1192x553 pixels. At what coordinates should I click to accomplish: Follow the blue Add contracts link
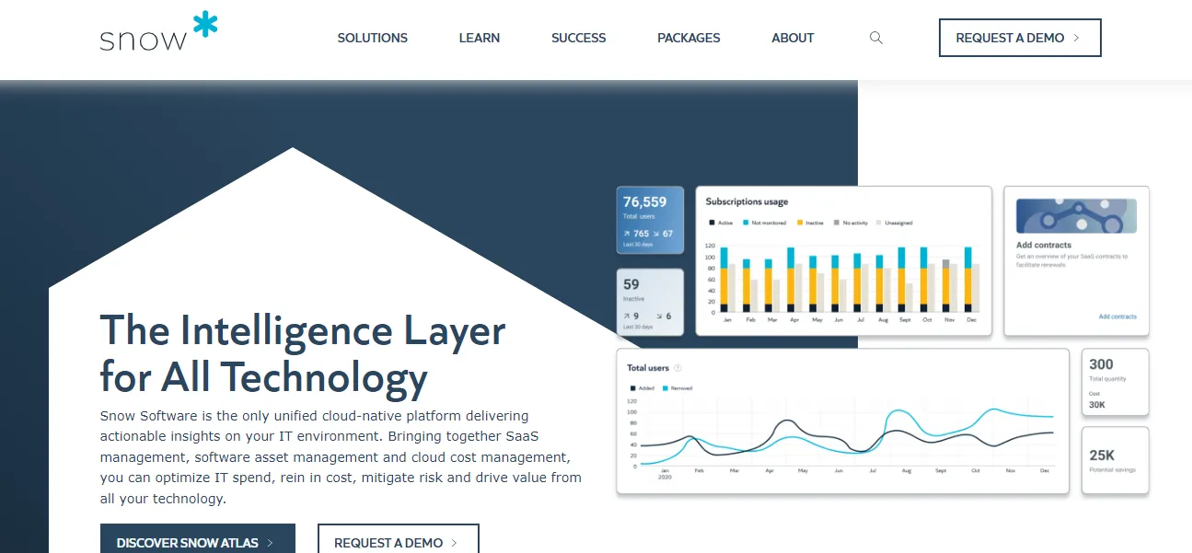[1117, 317]
